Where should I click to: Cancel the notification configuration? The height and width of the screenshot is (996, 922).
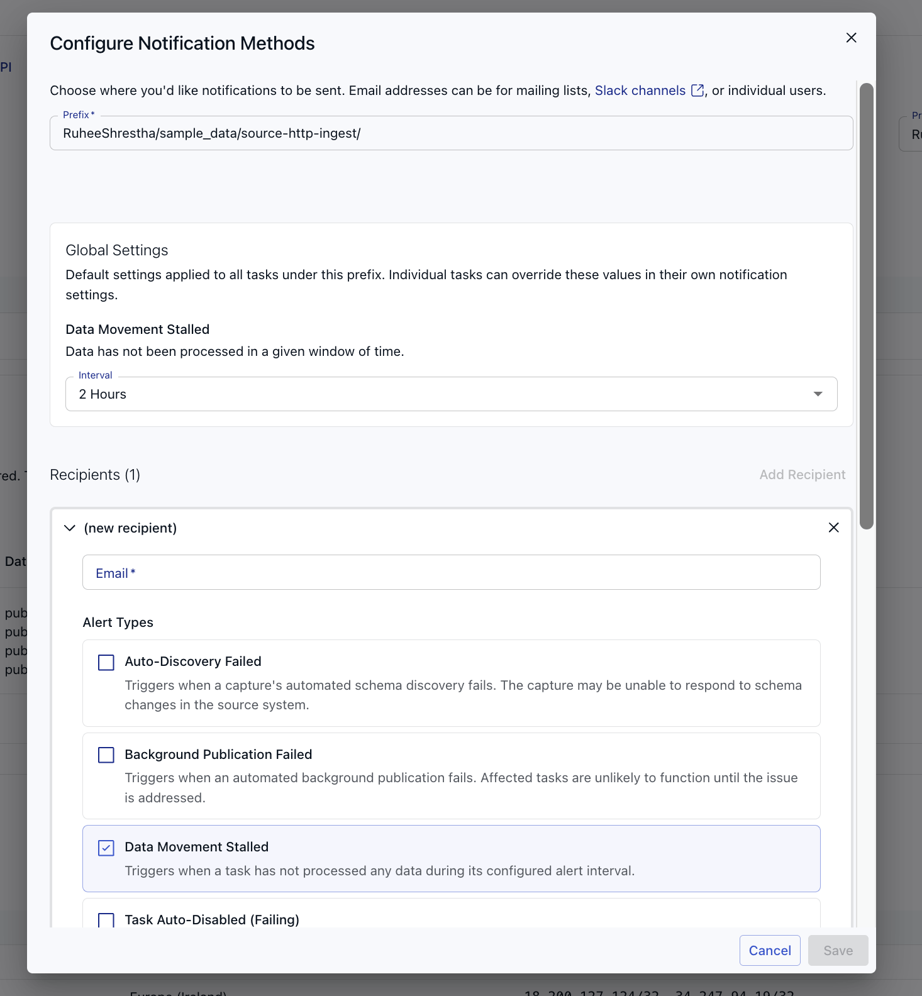point(770,951)
